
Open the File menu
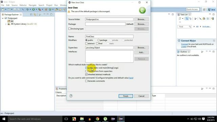(x=3, y=5)
